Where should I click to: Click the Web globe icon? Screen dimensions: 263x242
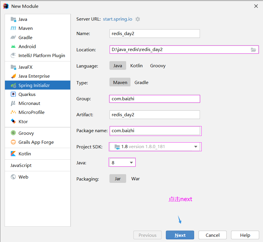point(13,177)
